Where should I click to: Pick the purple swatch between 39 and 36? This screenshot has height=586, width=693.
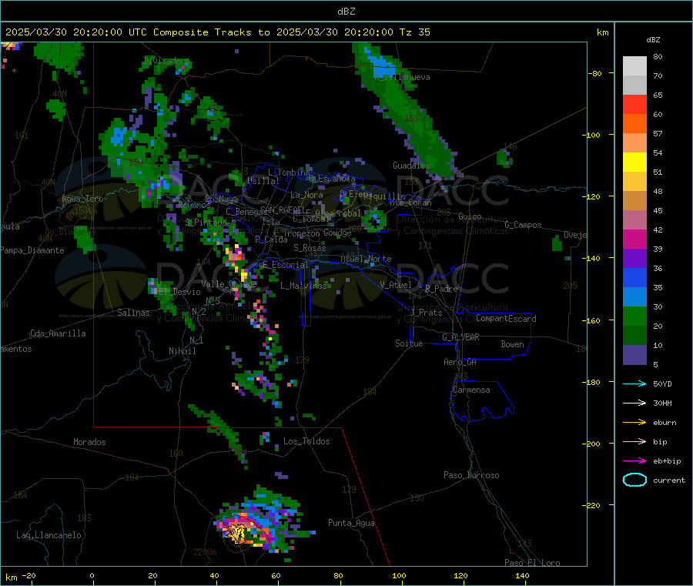click(x=634, y=258)
